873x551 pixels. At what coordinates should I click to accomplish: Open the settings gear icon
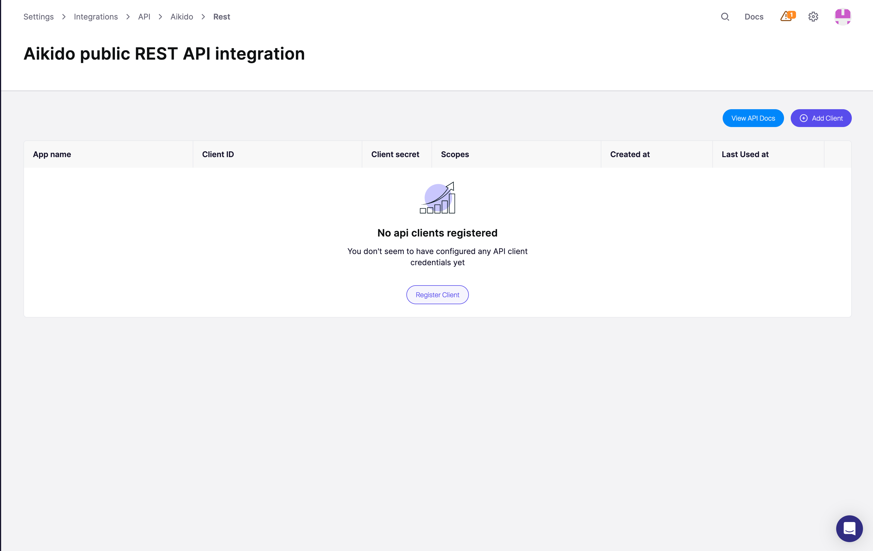click(813, 17)
